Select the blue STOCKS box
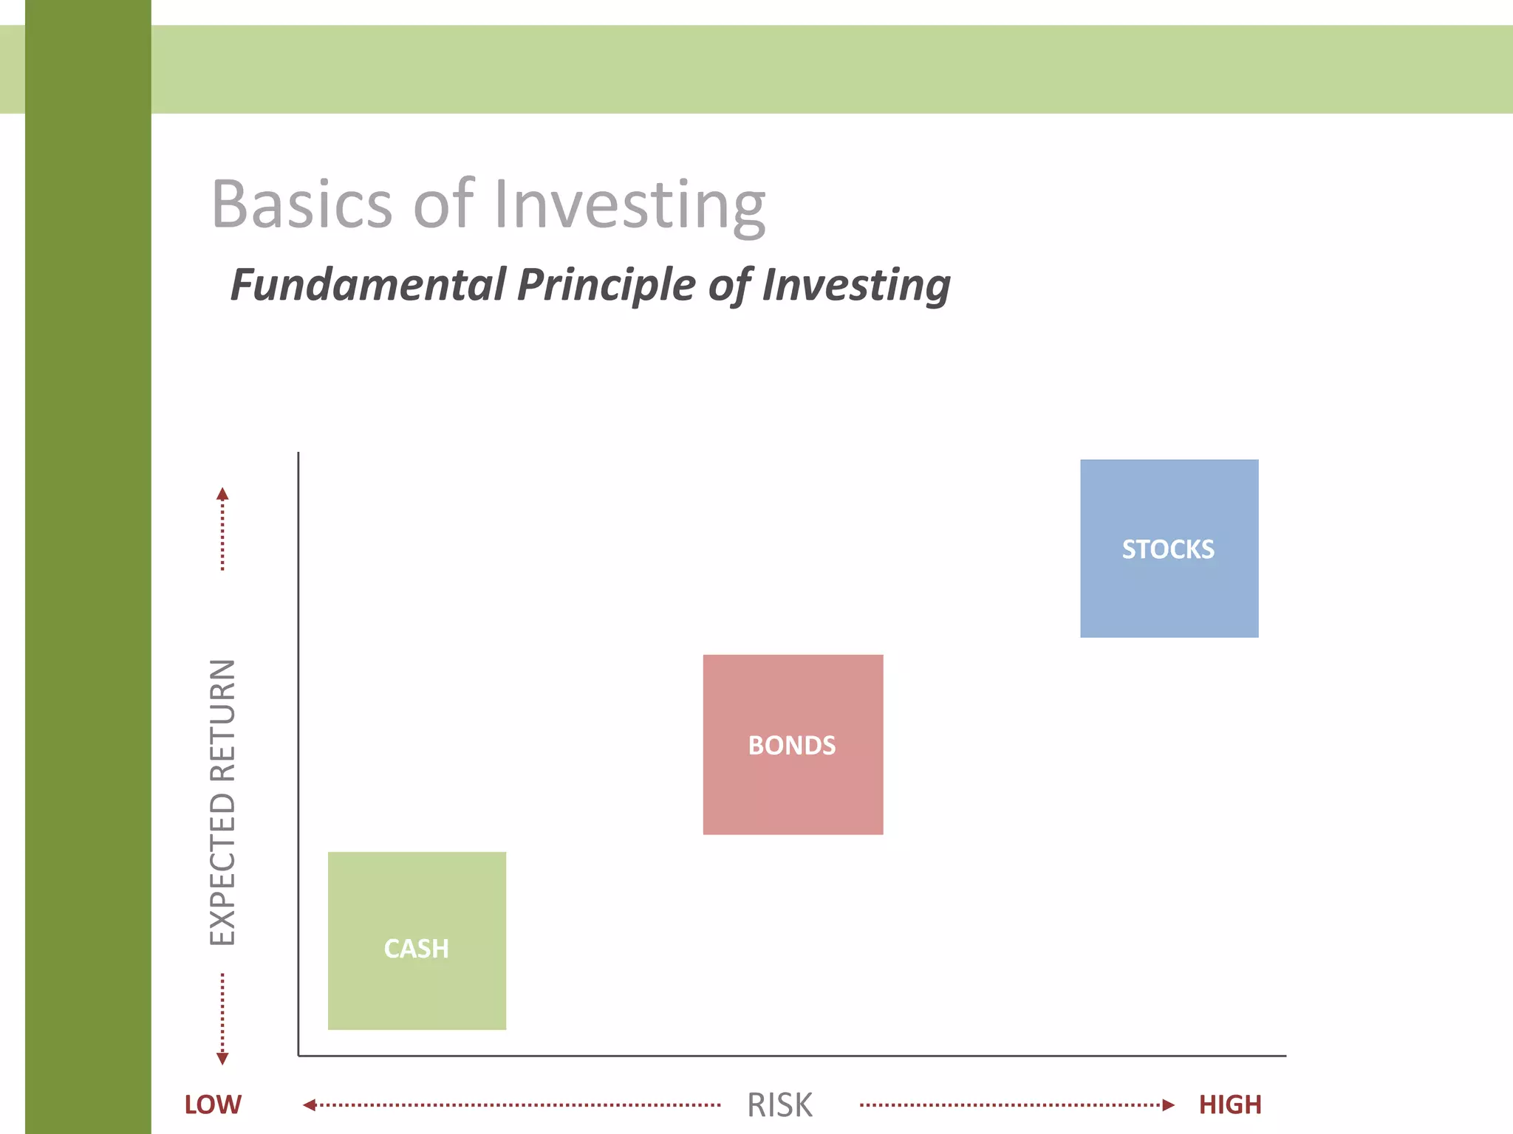Screen dimensions: 1513x1134 (x=1169, y=549)
